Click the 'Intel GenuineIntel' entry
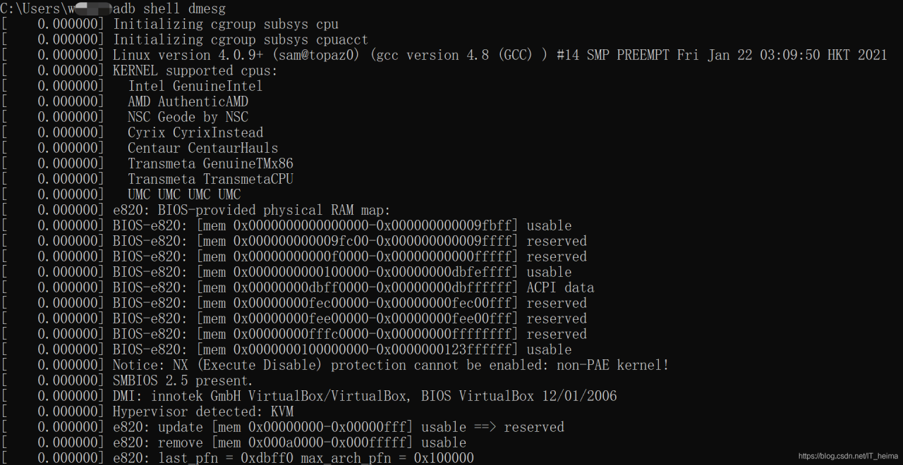The height and width of the screenshot is (465, 903). click(195, 86)
